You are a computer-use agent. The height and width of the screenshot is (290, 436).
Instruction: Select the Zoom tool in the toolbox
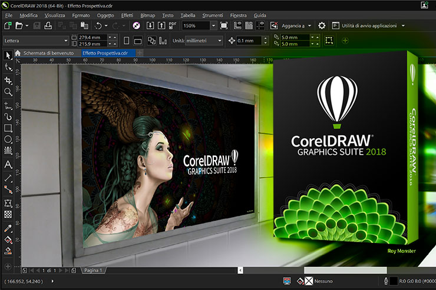(x=8, y=92)
